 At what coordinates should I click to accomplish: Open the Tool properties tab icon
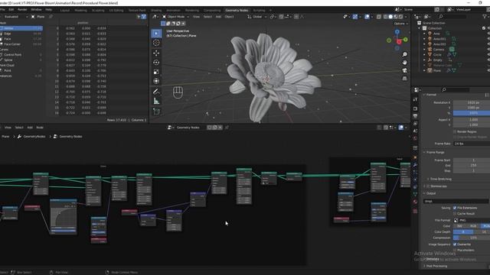(x=415, y=99)
